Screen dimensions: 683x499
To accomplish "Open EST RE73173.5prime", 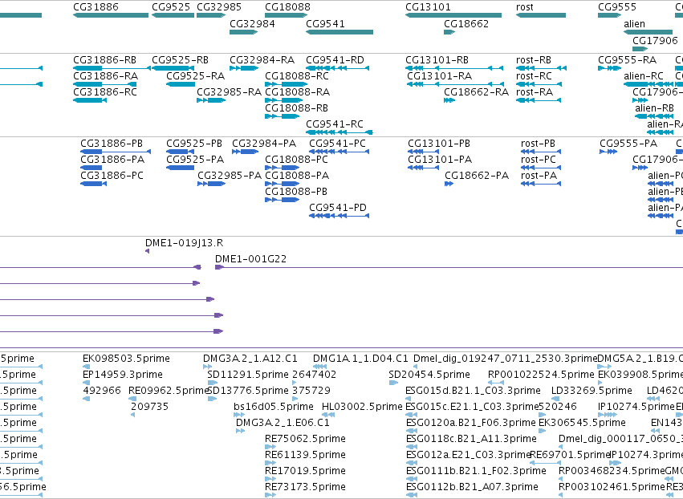I will point(305,487).
